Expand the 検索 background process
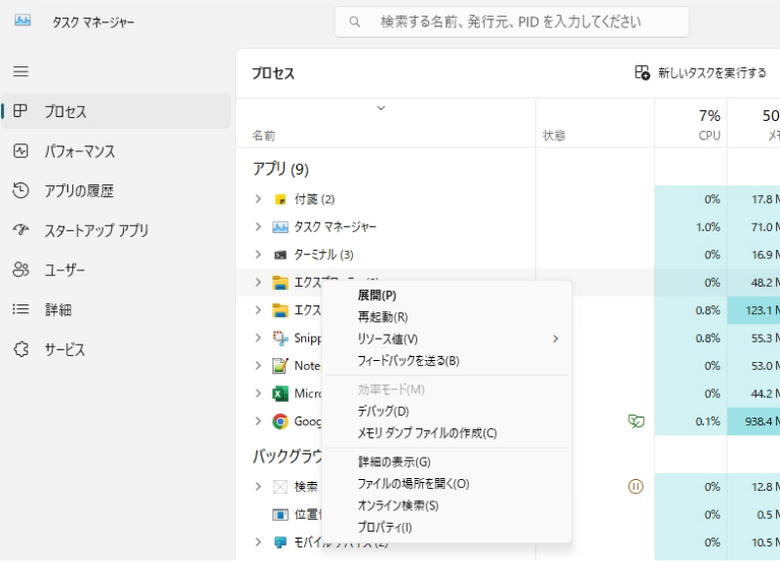780x561 pixels. [257, 486]
